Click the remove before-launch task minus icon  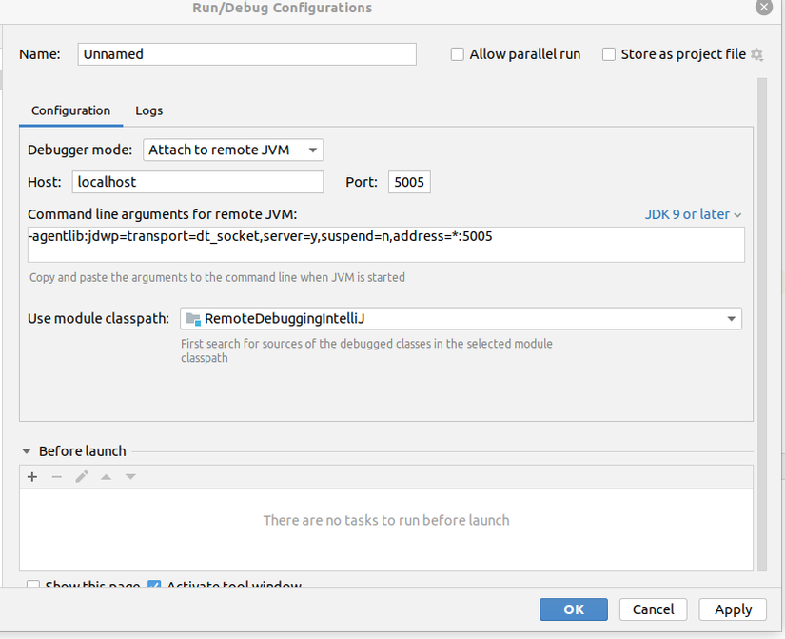click(57, 477)
